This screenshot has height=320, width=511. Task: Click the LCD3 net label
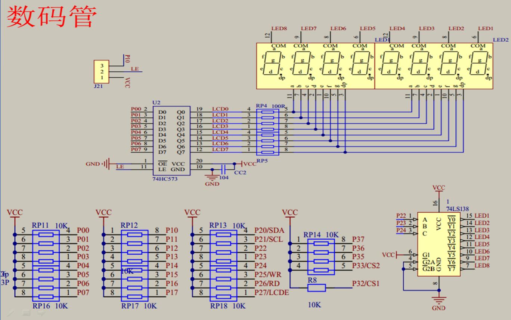tap(220, 126)
